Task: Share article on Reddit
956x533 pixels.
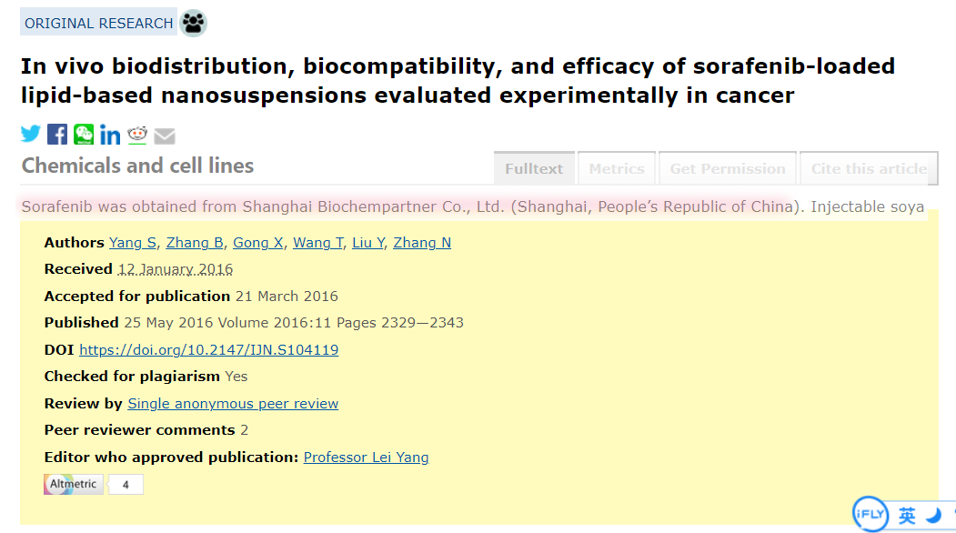Action: pyautogui.click(x=137, y=135)
